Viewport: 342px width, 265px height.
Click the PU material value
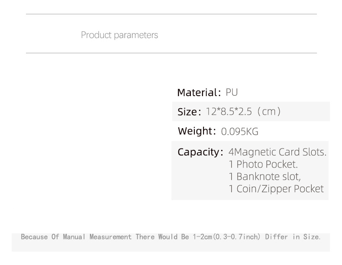pyautogui.click(x=232, y=92)
